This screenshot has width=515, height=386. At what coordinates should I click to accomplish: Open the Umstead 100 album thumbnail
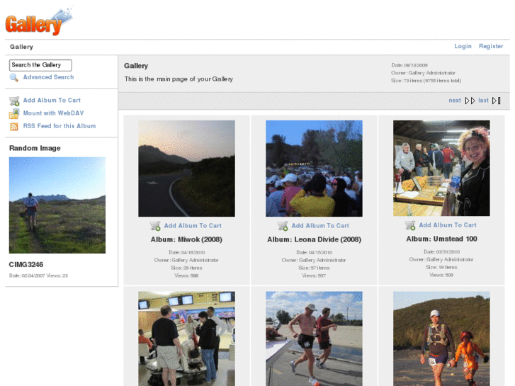click(x=441, y=168)
